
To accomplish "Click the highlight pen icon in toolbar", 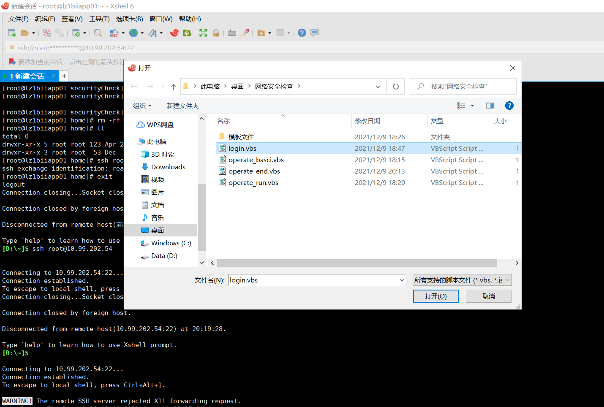I will click(245, 33).
